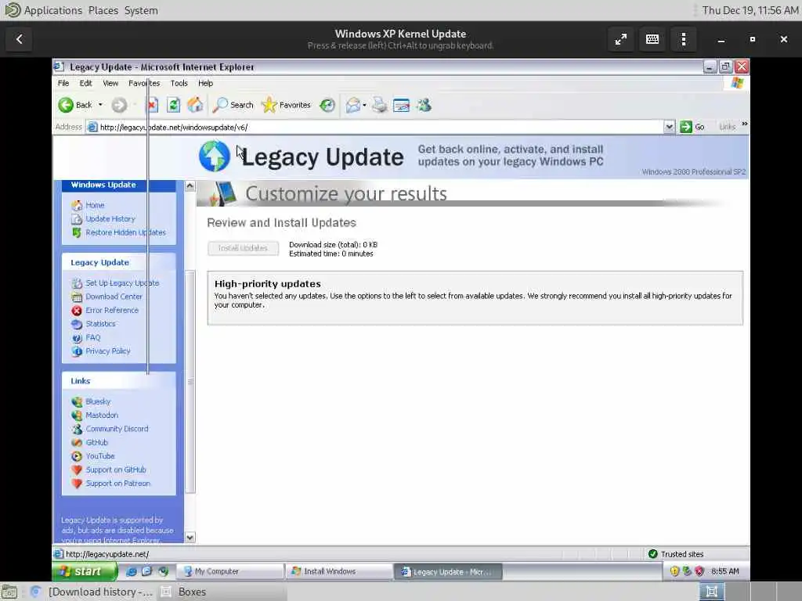Print the page with the printer icon
The width and height of the screenshot is (802, 601).
(x=380, y=106)
